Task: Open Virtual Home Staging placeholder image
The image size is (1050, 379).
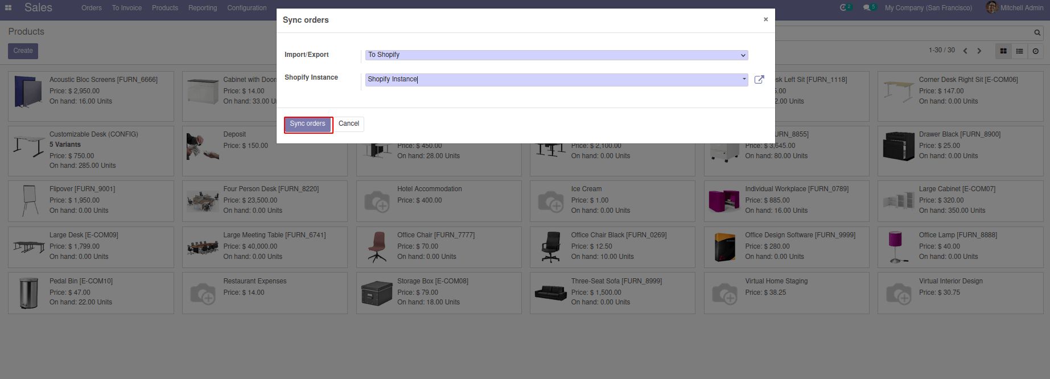Action: 724,294
